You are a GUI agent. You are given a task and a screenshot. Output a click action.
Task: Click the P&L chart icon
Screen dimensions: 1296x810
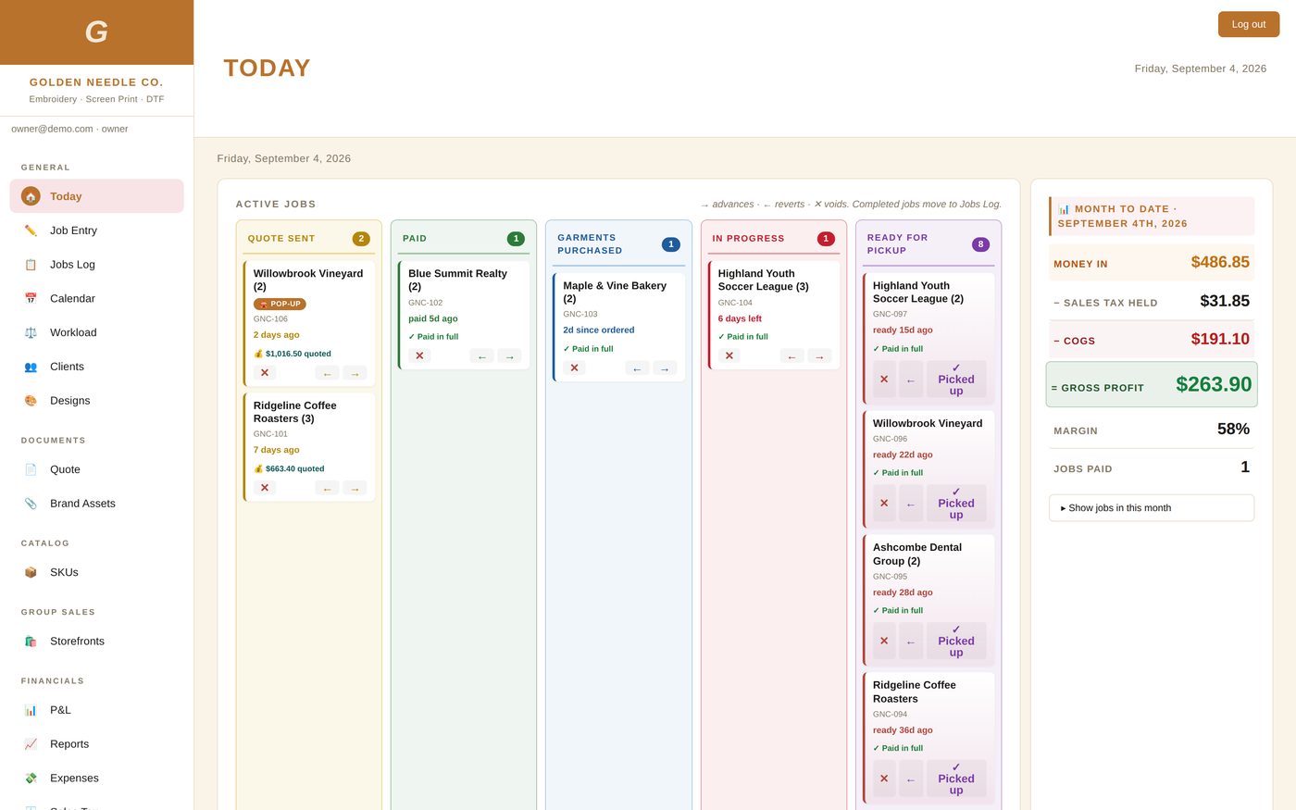click(x=31, y=710)
